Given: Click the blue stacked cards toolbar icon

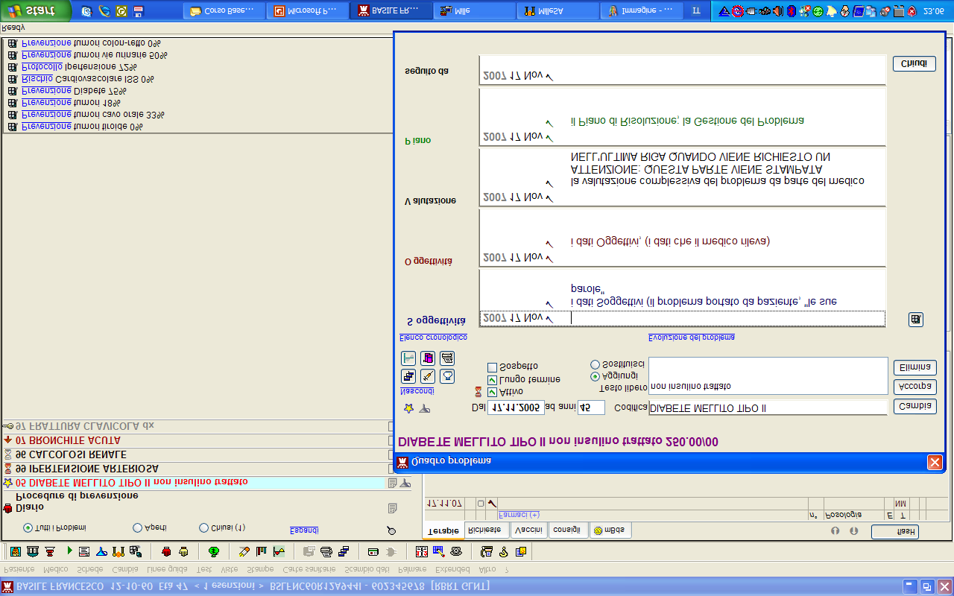Looking at the screenshot, I should [344, 551].
